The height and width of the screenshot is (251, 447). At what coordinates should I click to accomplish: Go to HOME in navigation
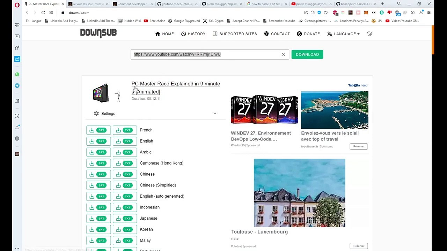164,34
